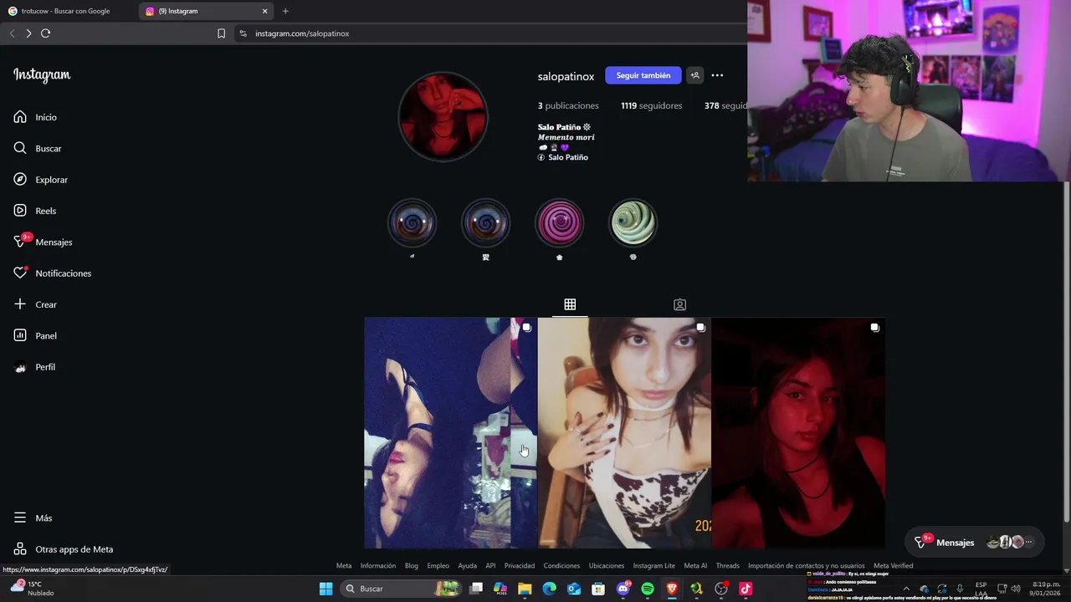Screen dimensions: 1071x602
Task: Select the posts grid tab
Action: (570, 304)
